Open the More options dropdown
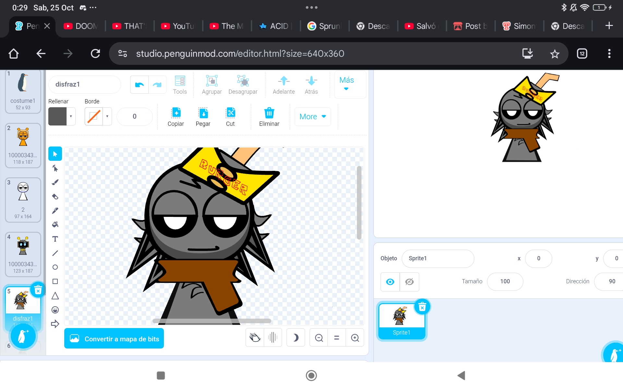623x389 pixels. 313,117
